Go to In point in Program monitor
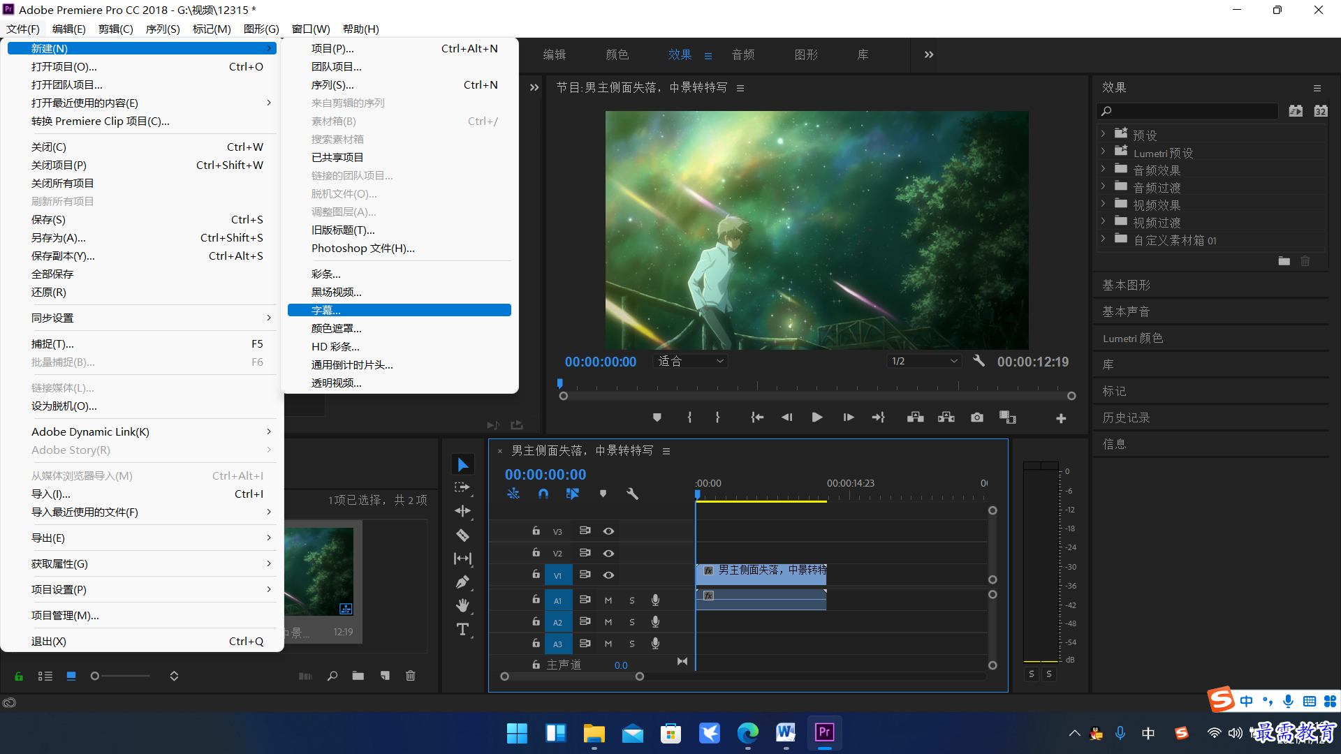Image resolution: width=1341 pixels, height=754 pixels. 757,417
